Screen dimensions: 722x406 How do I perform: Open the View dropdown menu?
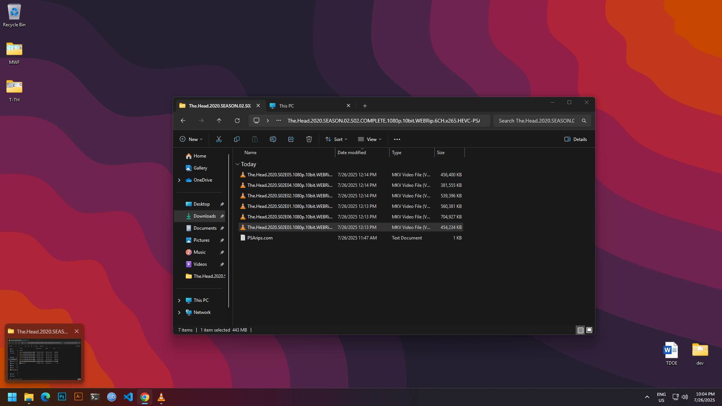370,139
